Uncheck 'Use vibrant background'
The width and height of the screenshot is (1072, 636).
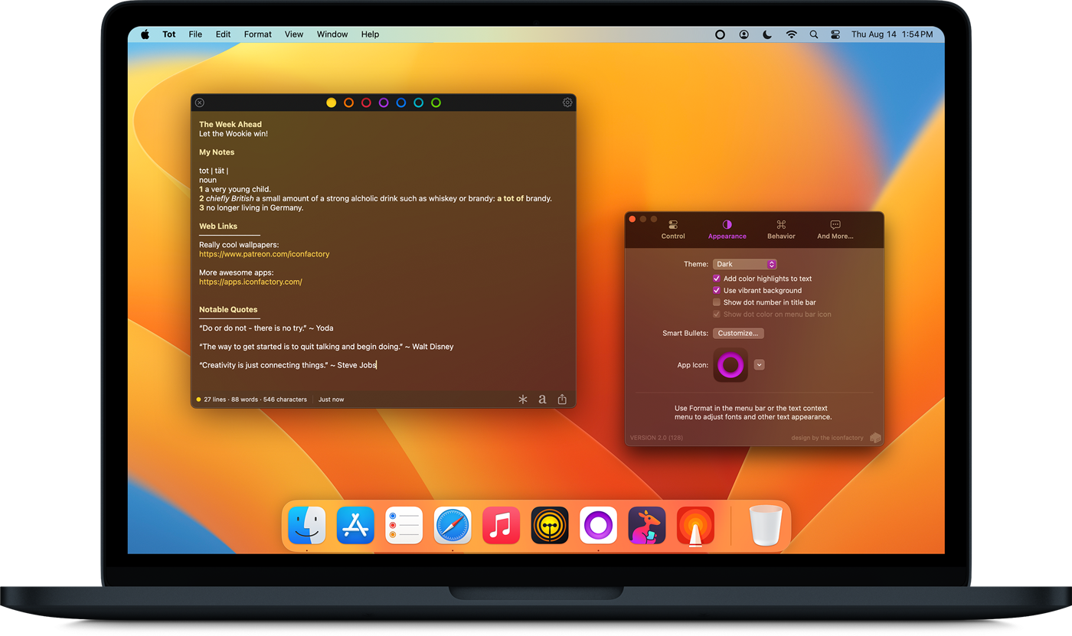coord(717,290)
